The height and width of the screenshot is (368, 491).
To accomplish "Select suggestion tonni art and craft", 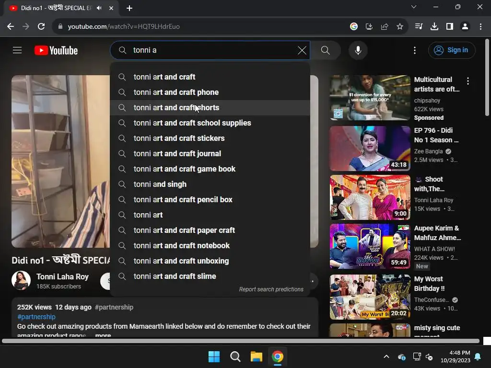I will point(210,77).
